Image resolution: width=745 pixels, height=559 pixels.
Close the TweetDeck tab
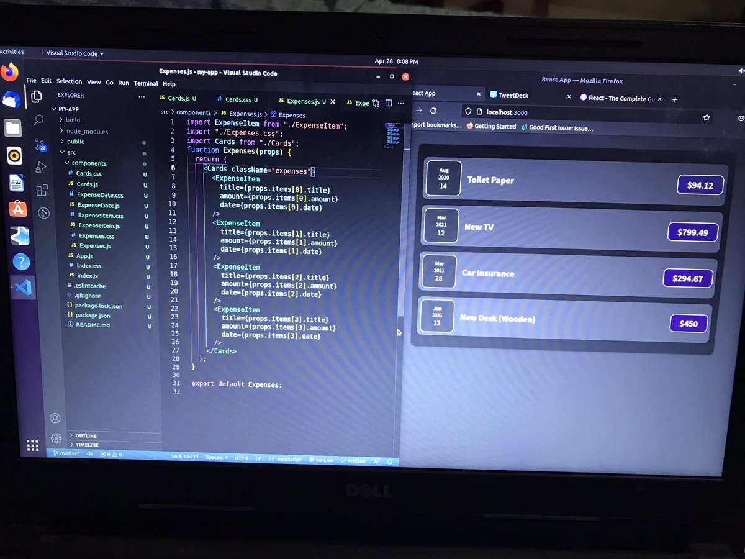tap(569, 97)
